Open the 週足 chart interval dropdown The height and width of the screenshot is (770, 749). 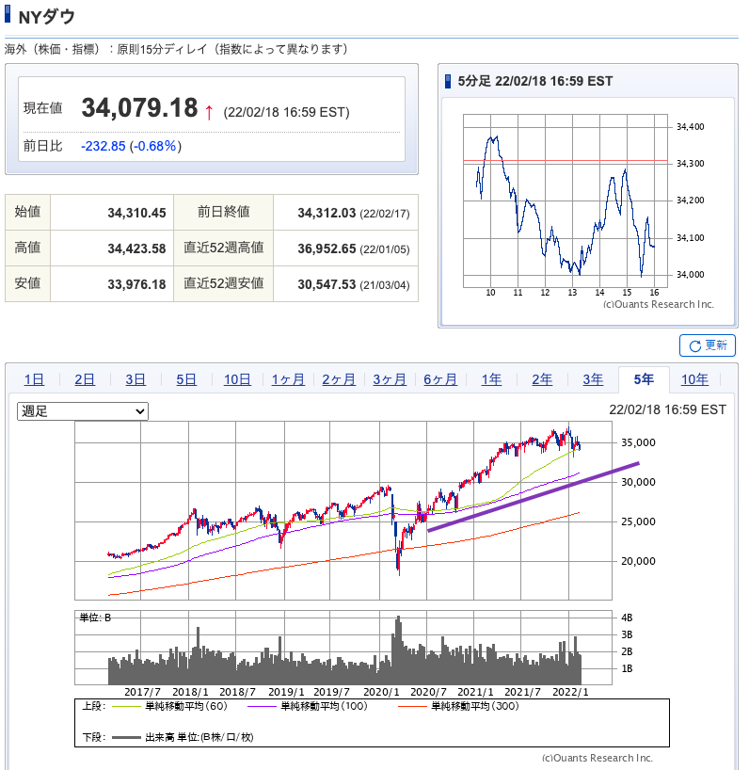[x=83, y=411]
